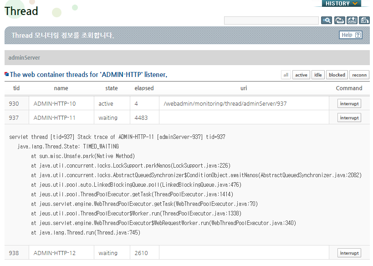The width and height of the screenshot is (373, 266).
Task: Click the 'Thread' page title
Action: point(21,11)
